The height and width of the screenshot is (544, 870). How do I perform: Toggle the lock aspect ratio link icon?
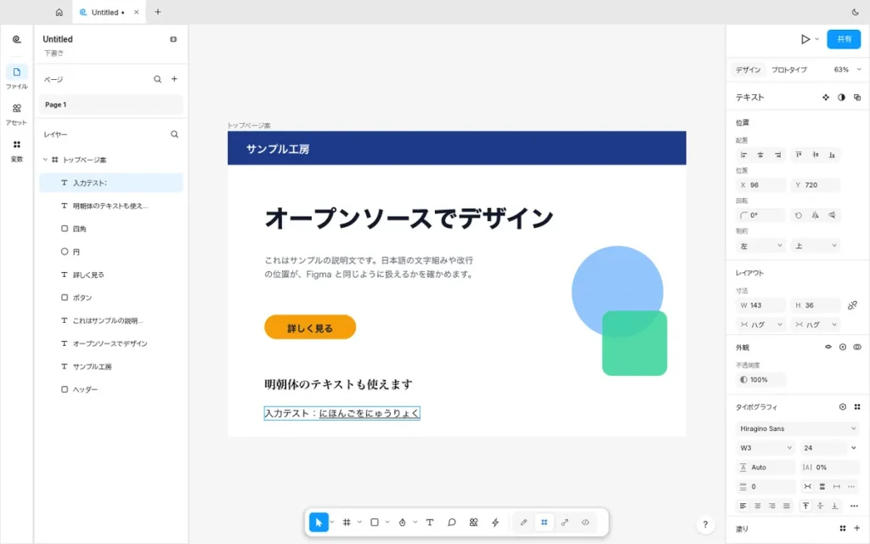coord(852,305)
